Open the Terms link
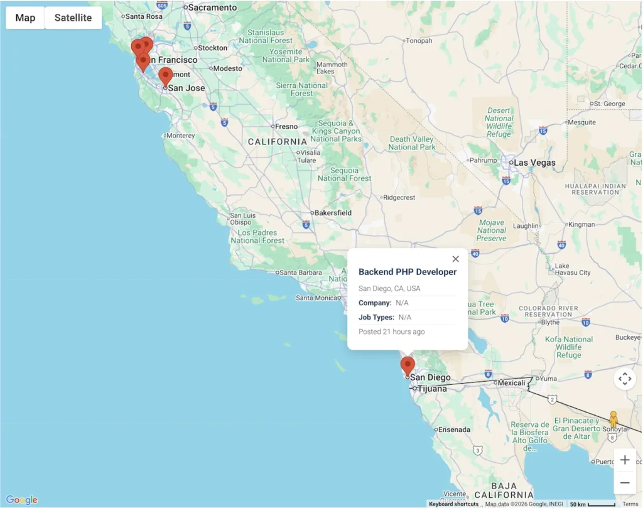This screenshot has width=643, height=508. (630, 504)
